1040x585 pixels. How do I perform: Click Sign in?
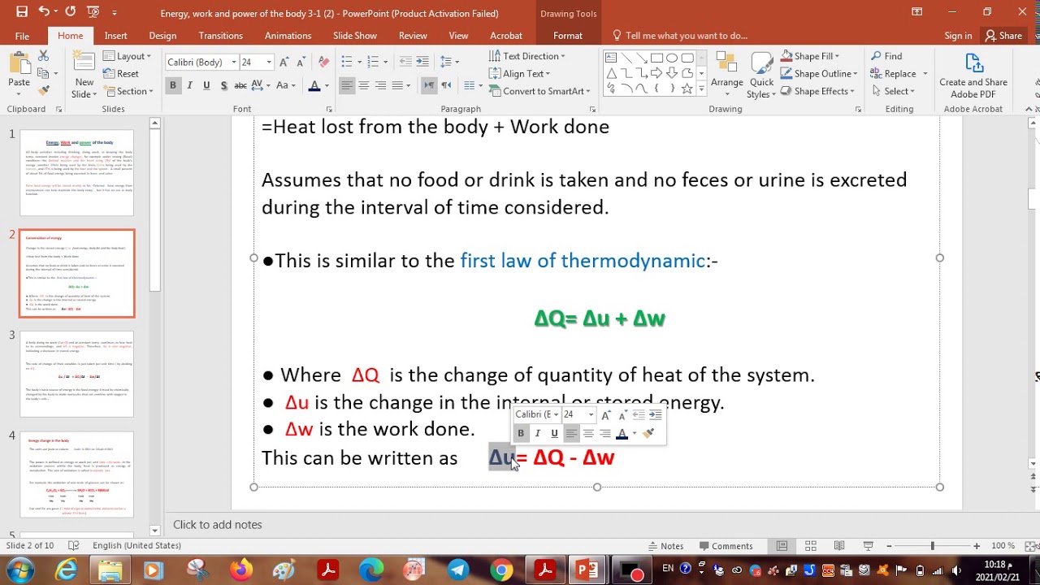pyautogui.click(x=958, y=36)
